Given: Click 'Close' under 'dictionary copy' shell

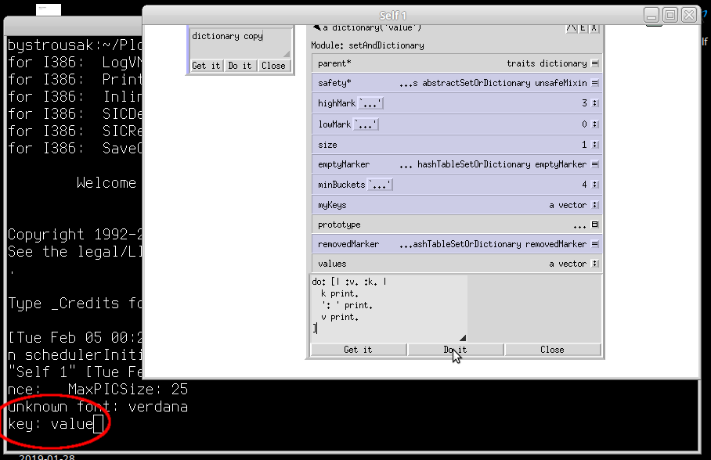Looking at the screenshot, I should [274, 65].
